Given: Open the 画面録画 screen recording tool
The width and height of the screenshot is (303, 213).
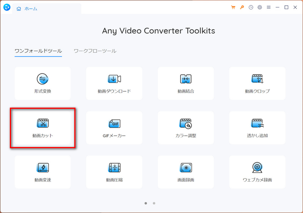Looking at the screenshot, I should click(186, 172).
